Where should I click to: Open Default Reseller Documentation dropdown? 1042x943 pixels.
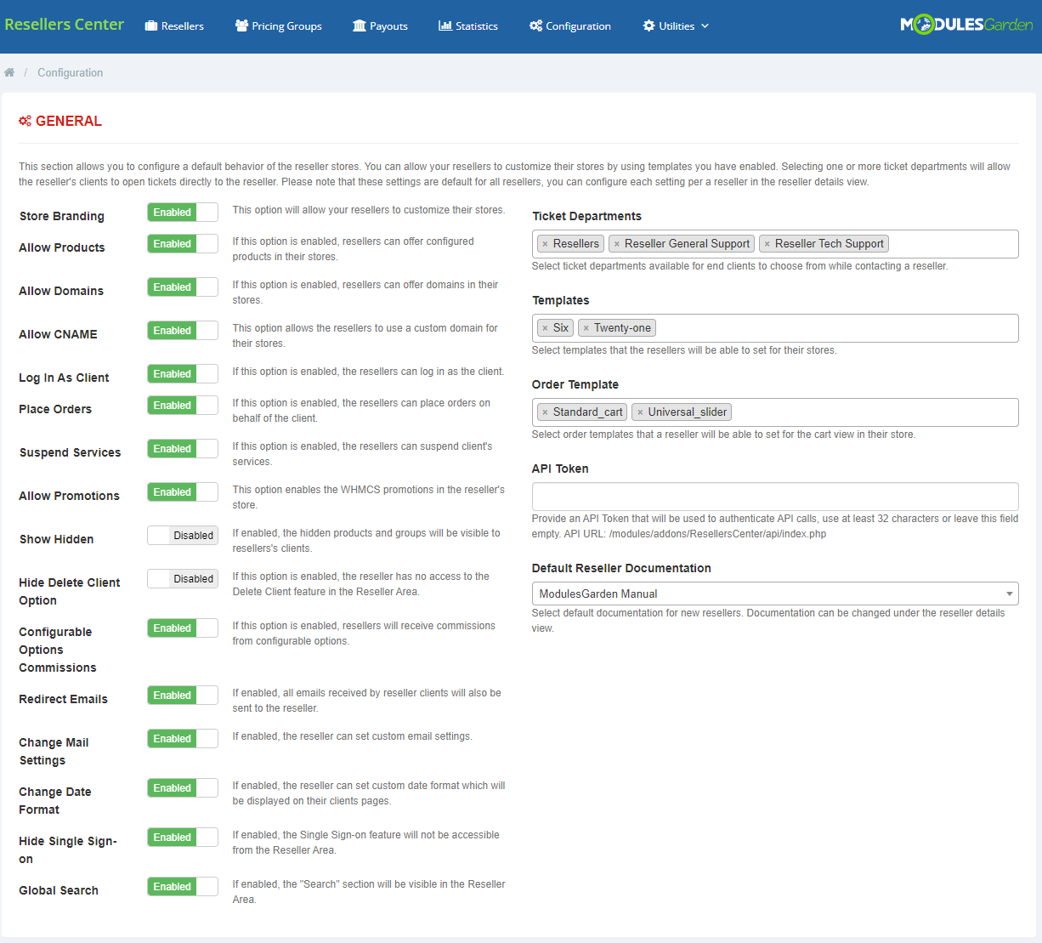coord(775,594)
